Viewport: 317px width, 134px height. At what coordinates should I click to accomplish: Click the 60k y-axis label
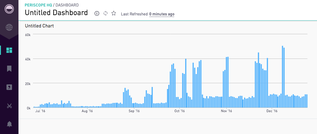click(x=28, y=35)
